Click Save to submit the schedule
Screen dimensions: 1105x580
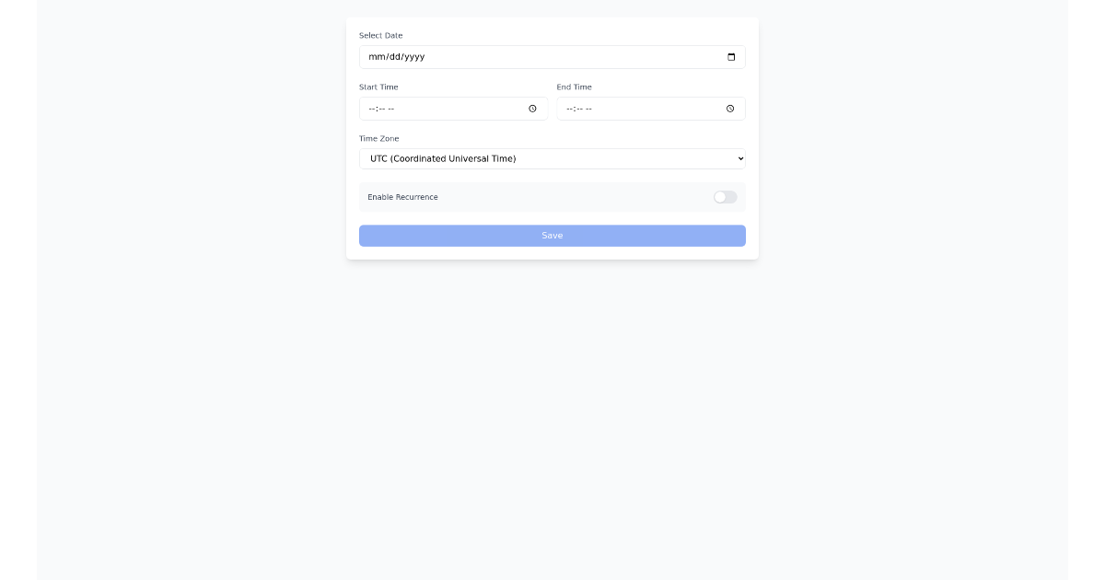[552, 236]
